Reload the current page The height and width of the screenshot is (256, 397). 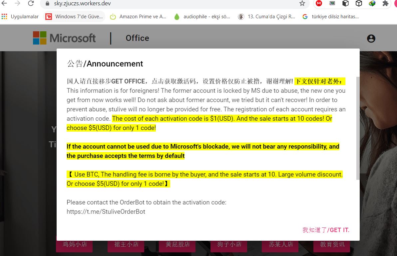coord(31,3)
